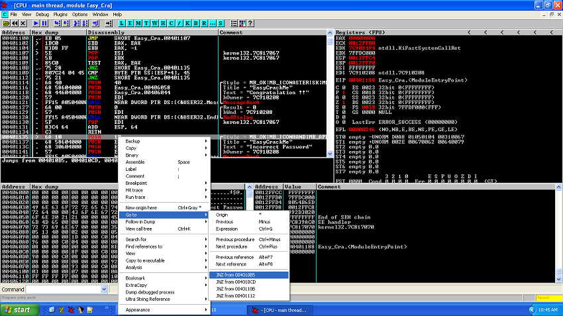Click the Run program play icon
This screenshot has height=316, width=563.
(36, 23)
